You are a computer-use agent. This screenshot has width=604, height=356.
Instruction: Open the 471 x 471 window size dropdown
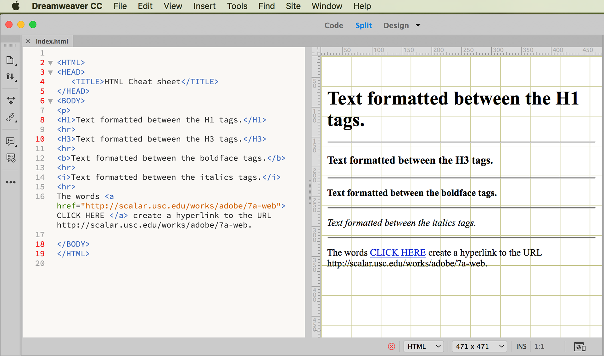point(479,347)
